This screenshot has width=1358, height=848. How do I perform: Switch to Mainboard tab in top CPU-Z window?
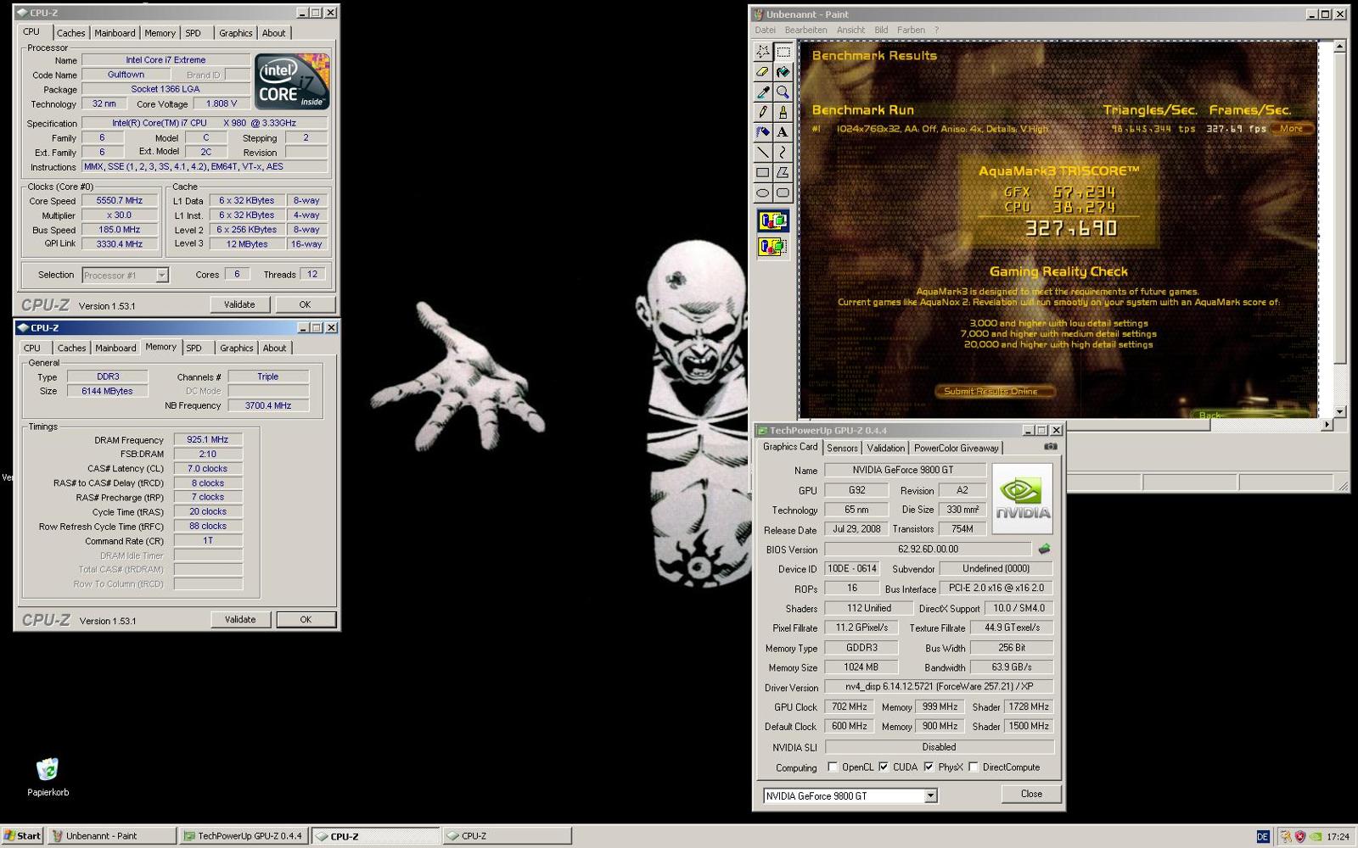pyautogui.click(x=115, y=33)
